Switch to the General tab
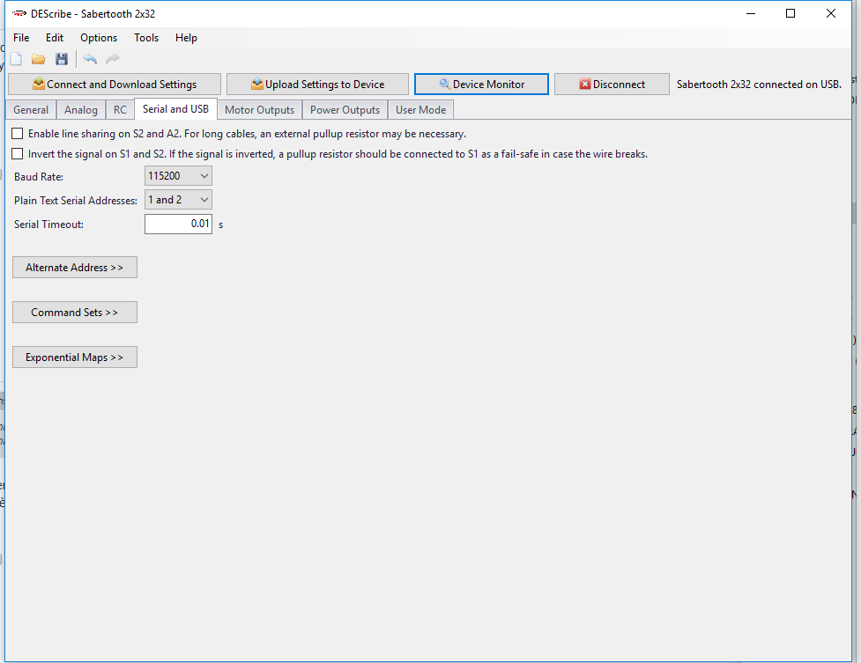The width and height of the screenshot is (861, 663). coord(31,110)
